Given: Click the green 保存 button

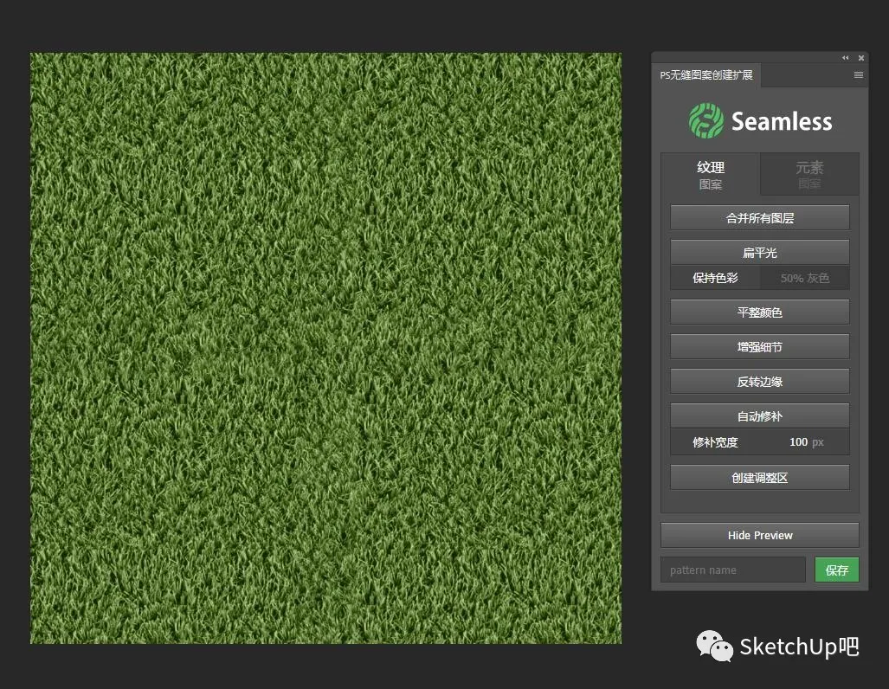Looking at the screenshot, I should [837, 570].
